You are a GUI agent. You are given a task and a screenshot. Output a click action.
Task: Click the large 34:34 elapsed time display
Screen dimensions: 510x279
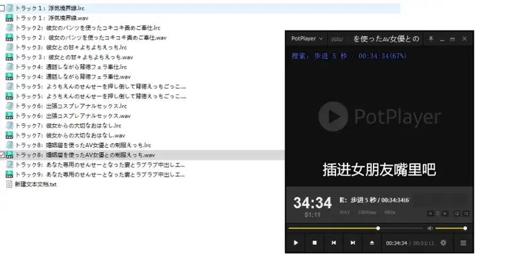click(312, 203)
